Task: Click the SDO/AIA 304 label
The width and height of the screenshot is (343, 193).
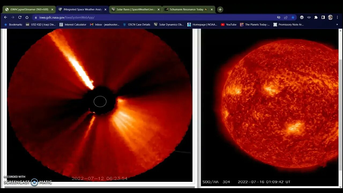Action: click(x=216, y=182)
